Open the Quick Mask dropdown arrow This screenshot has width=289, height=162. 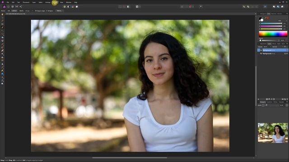click(140, 7)
